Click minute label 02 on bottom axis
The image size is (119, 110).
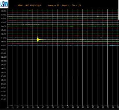17,107
